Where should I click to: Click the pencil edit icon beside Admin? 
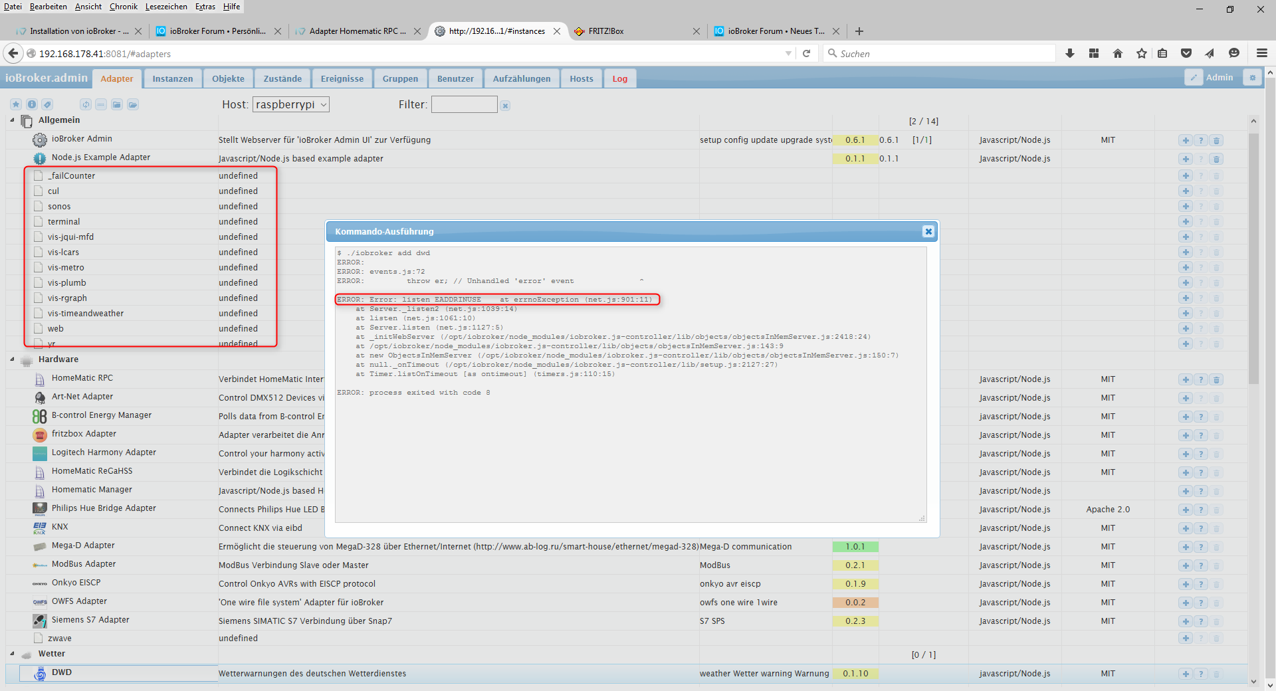point(1194,78)
